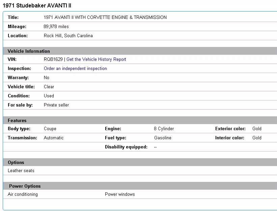Click the Options section header

[x=16, y=163]
